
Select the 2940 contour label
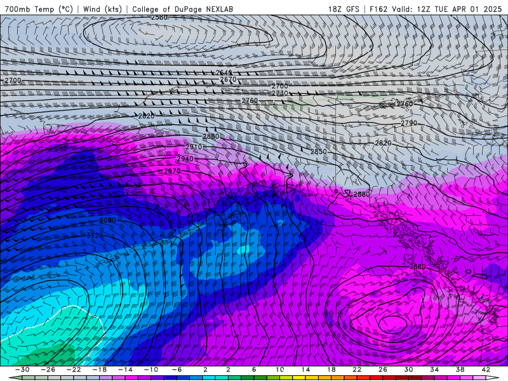click(185, 159)
